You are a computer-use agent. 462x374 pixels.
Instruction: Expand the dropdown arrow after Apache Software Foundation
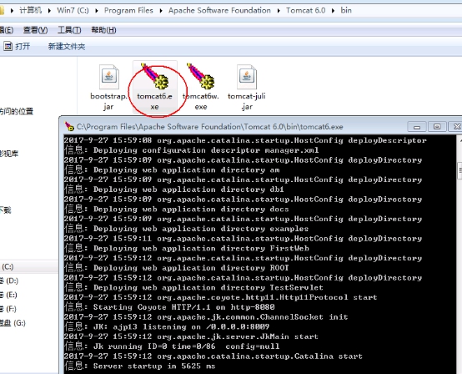pyautogui.click(x=279, y=11)
